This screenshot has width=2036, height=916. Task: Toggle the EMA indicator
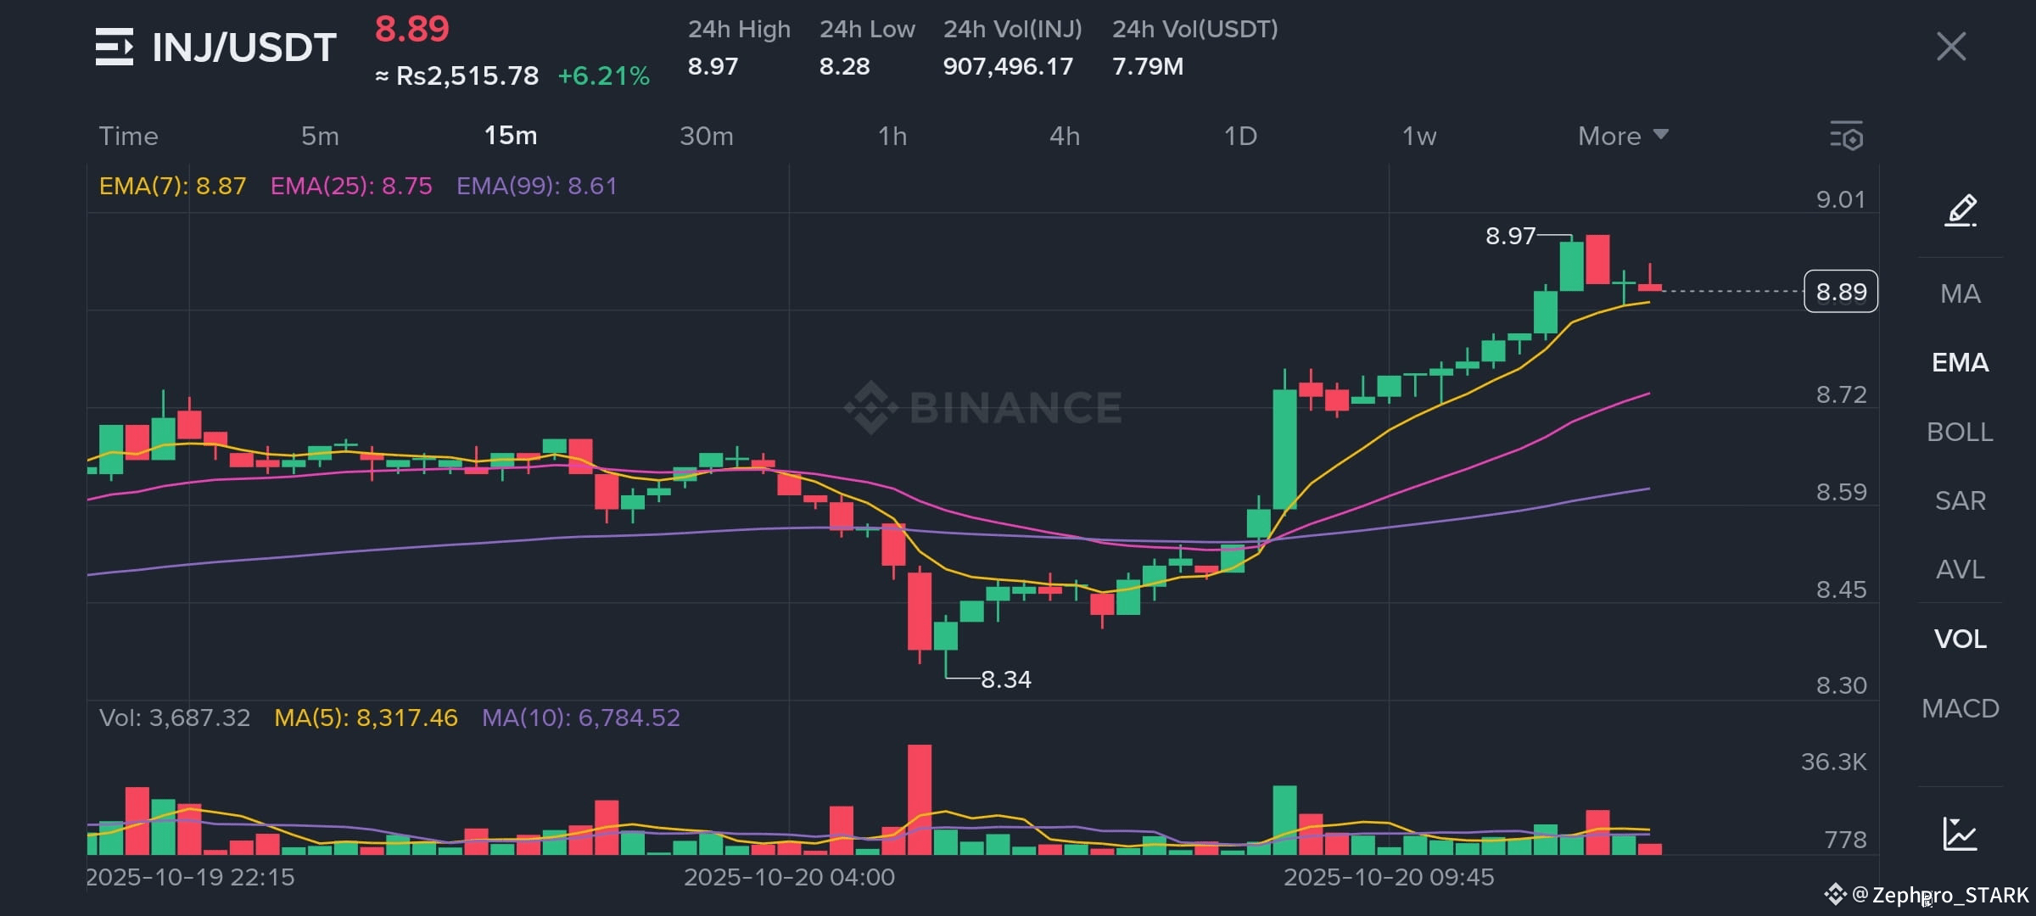pyautogui.click(x=1960, y=363)
